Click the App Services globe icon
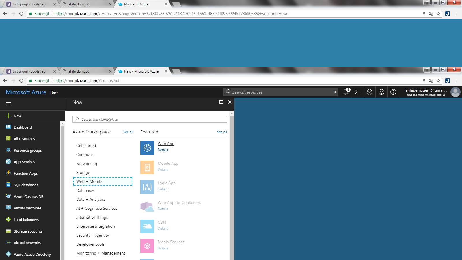Screen dimensions: 462x260 8,161
